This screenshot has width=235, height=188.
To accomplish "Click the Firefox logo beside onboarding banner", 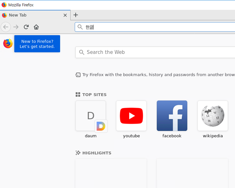I will pos(8,43).
